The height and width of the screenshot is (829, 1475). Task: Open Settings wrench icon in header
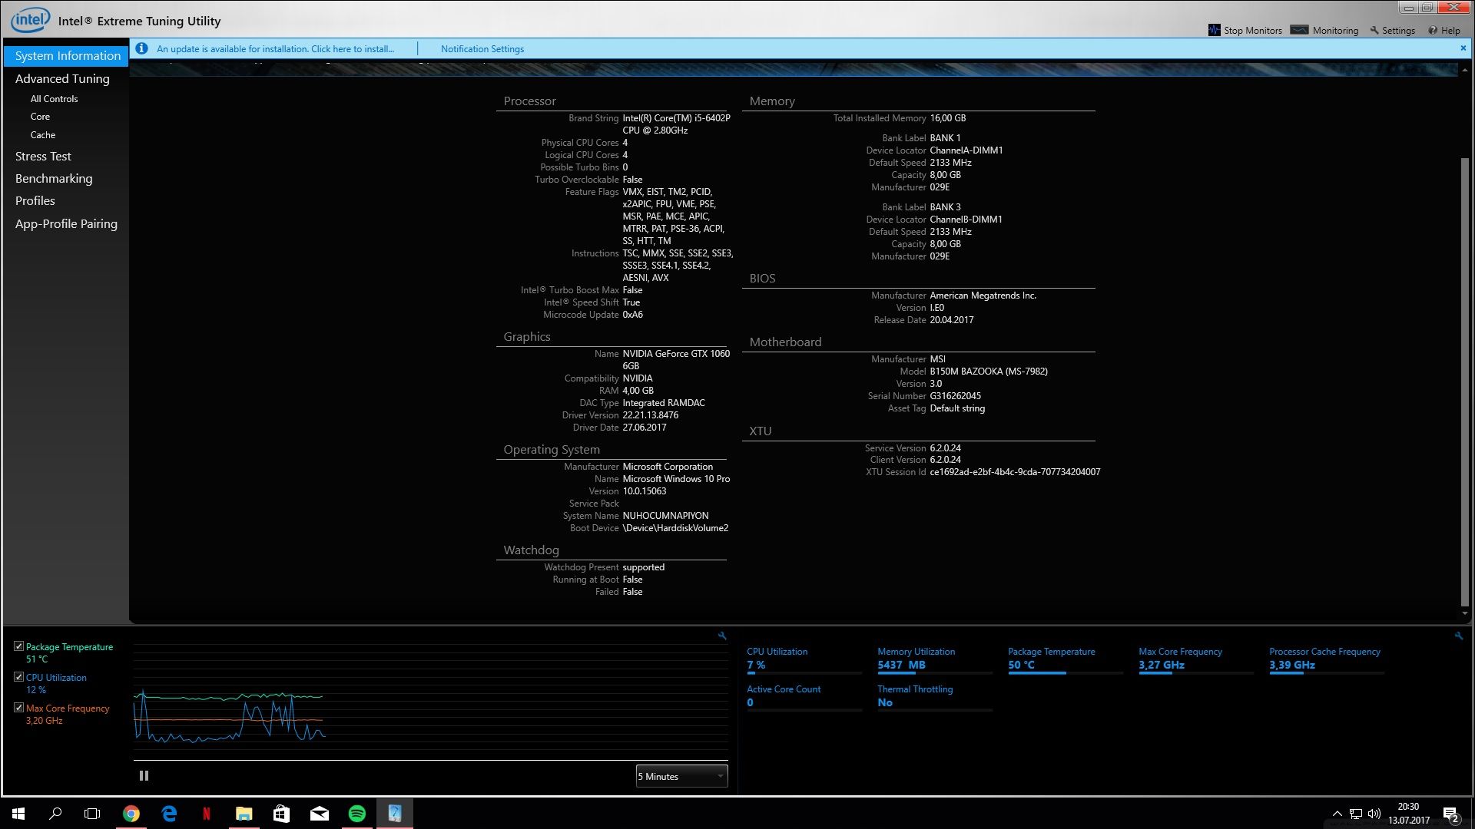point(1374,31)
